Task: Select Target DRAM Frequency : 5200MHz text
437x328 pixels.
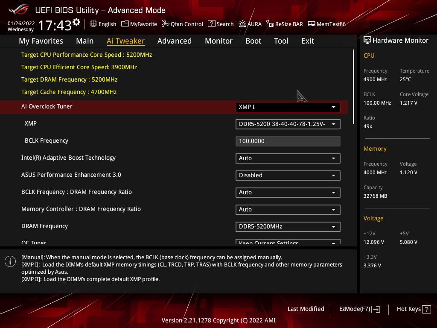Action: (70, 79)
